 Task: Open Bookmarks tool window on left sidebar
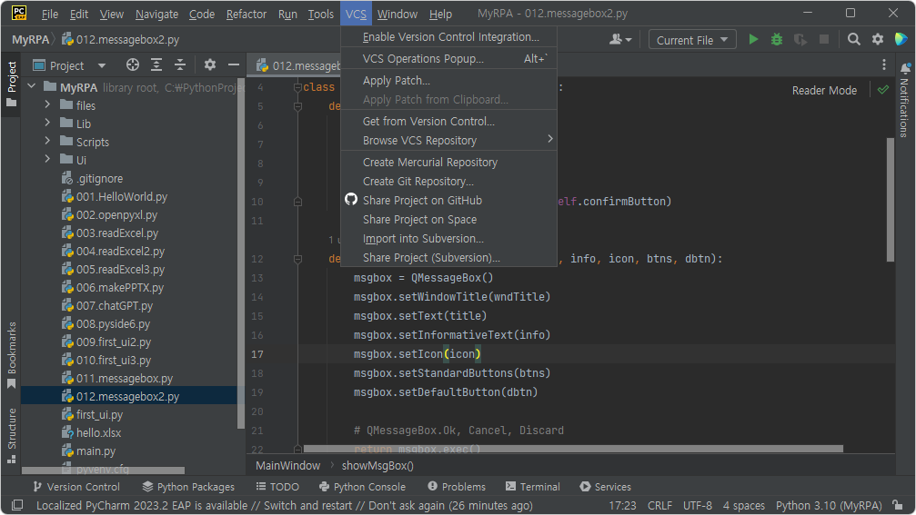click(x=11, y=354)
